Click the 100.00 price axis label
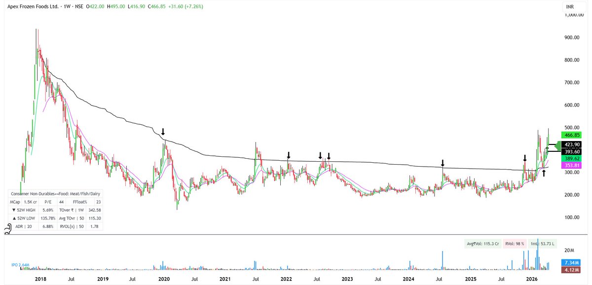This screenshot has width=592, height=285. click(x=572, y=217)
